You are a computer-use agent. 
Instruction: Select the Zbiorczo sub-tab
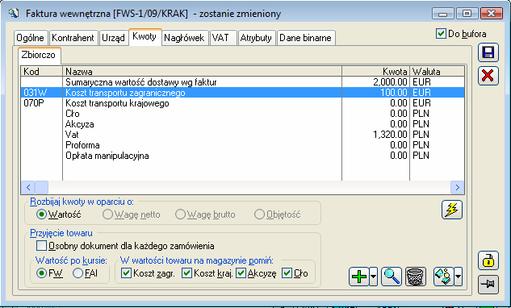tap(39, 55)
